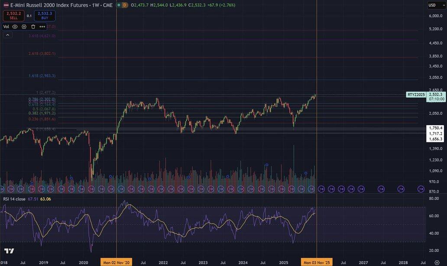This screenshot has height=266, width=447.
Task: Open more options for Vol indicator
Action: pos(42,26)
